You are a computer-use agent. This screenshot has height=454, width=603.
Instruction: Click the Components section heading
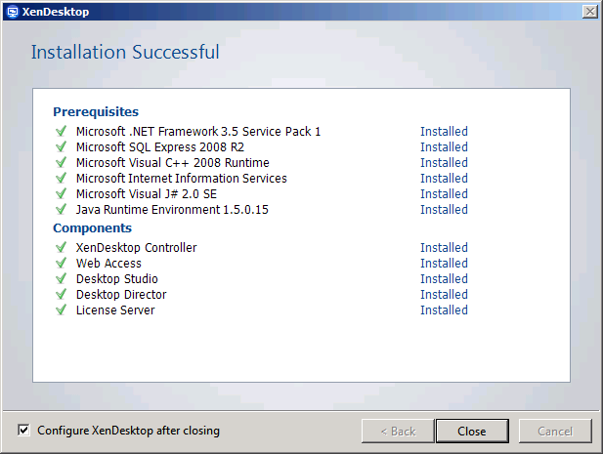point(92,228)
